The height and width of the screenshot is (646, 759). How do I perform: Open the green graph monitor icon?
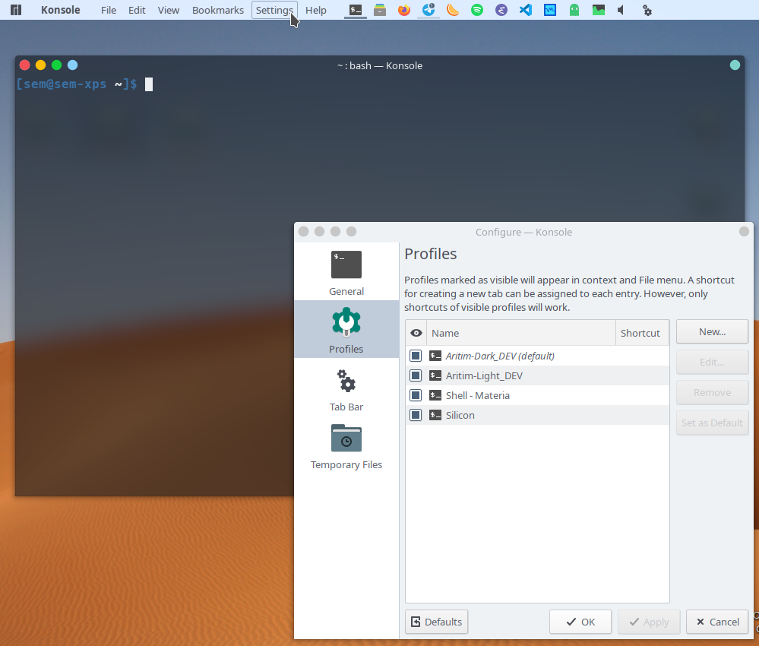point(599,10)
